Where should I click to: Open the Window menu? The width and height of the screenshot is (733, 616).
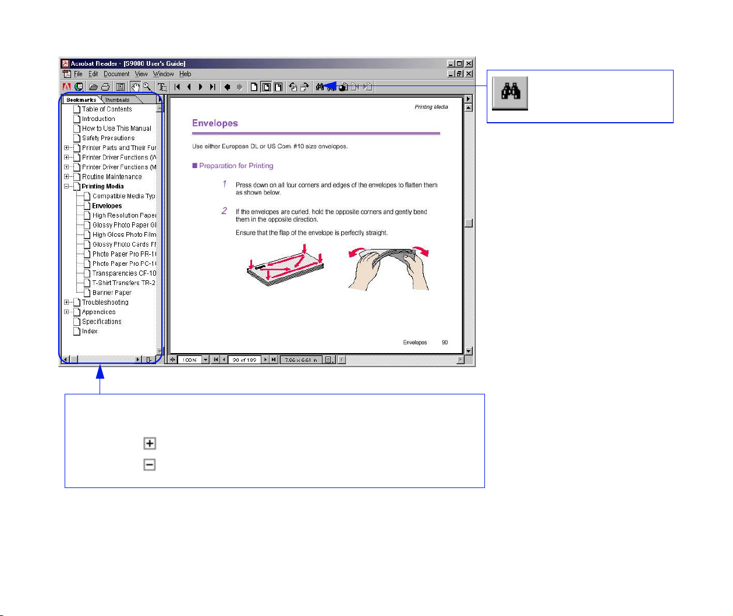(x=163, y=74)
